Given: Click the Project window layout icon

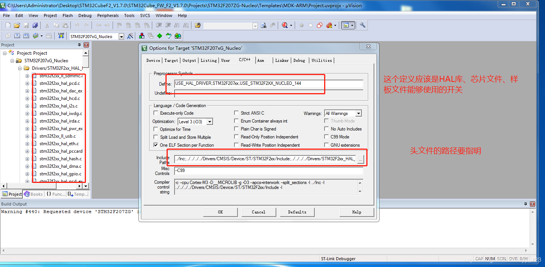Looking at the screenshot, I should (346, 25).
